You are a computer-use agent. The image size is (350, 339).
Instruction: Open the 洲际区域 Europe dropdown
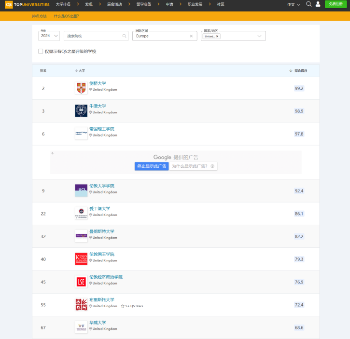[165, 36]
